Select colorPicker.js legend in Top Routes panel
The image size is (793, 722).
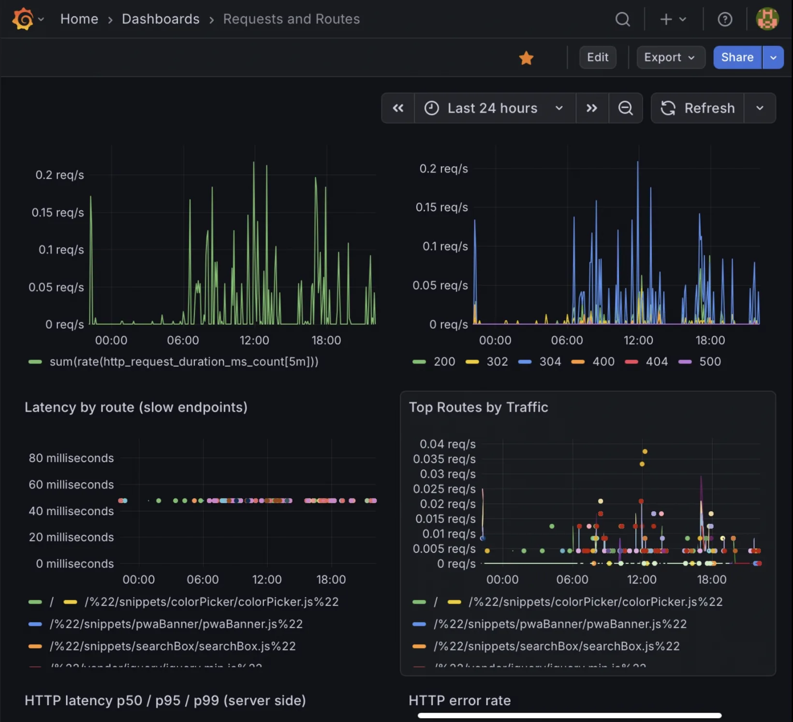tap(596, 602)
